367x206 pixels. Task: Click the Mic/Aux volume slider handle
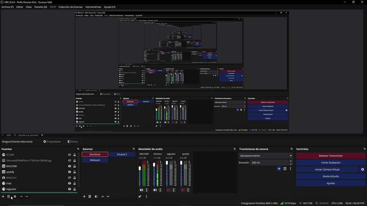154,165
